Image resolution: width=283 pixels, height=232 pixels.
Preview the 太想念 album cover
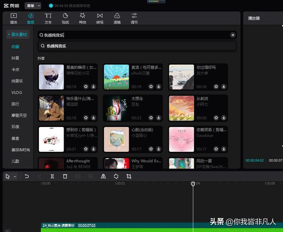coord(116,108)
